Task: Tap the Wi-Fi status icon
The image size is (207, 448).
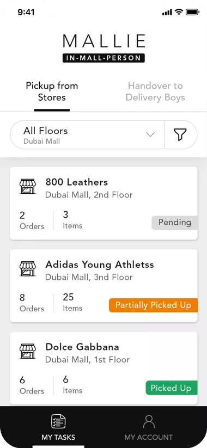Action: point(179,12)
